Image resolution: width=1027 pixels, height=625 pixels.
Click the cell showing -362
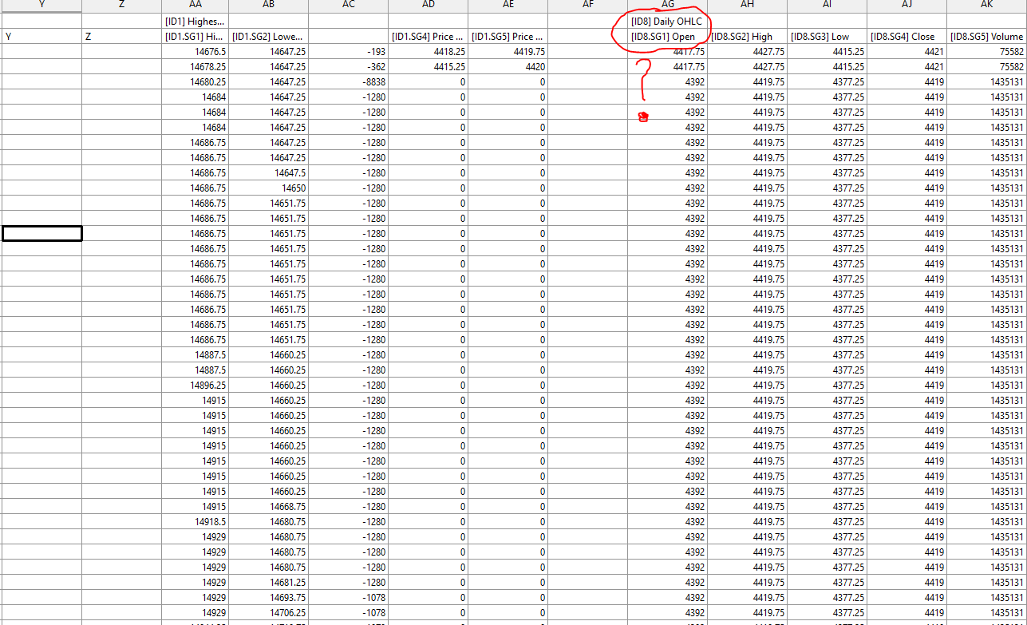pyautogui.click(x=348, y=67)
